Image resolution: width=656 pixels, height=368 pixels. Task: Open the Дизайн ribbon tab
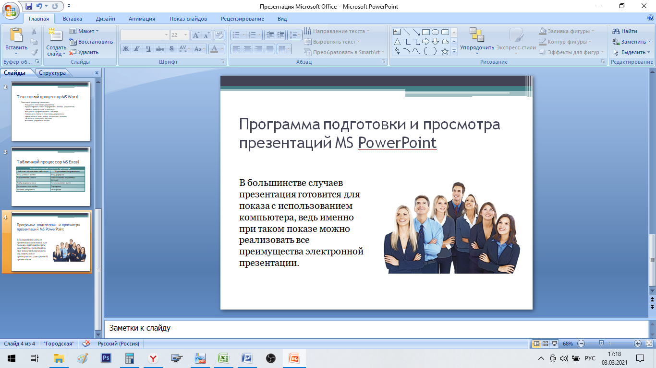coord(105,19)
